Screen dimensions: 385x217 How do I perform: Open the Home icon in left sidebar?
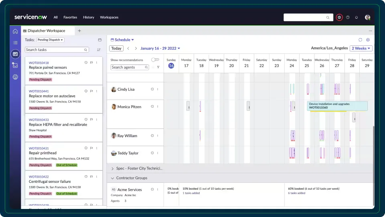[15, 31]
